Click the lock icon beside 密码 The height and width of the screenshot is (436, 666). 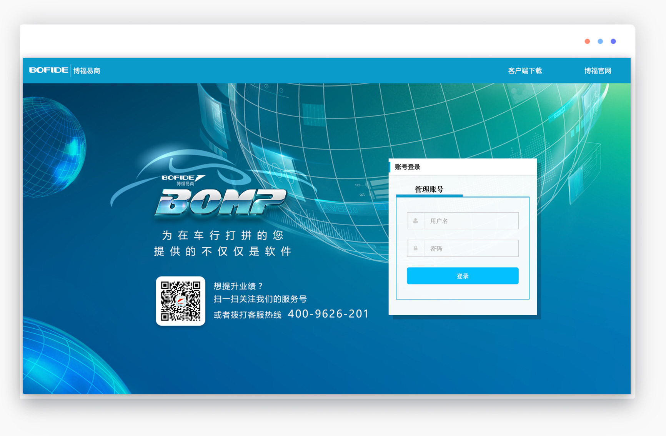(x=415, y=248)
